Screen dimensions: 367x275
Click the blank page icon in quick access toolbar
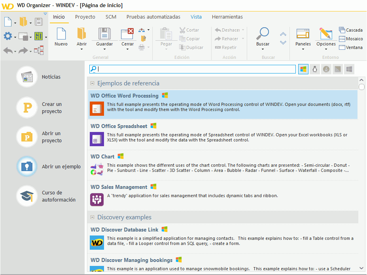(8, 22)
